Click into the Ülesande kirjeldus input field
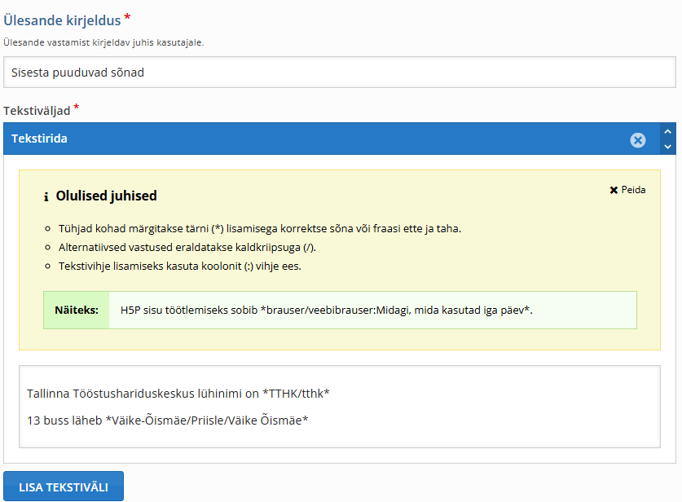Screen dimensions: 682x502 339,73
